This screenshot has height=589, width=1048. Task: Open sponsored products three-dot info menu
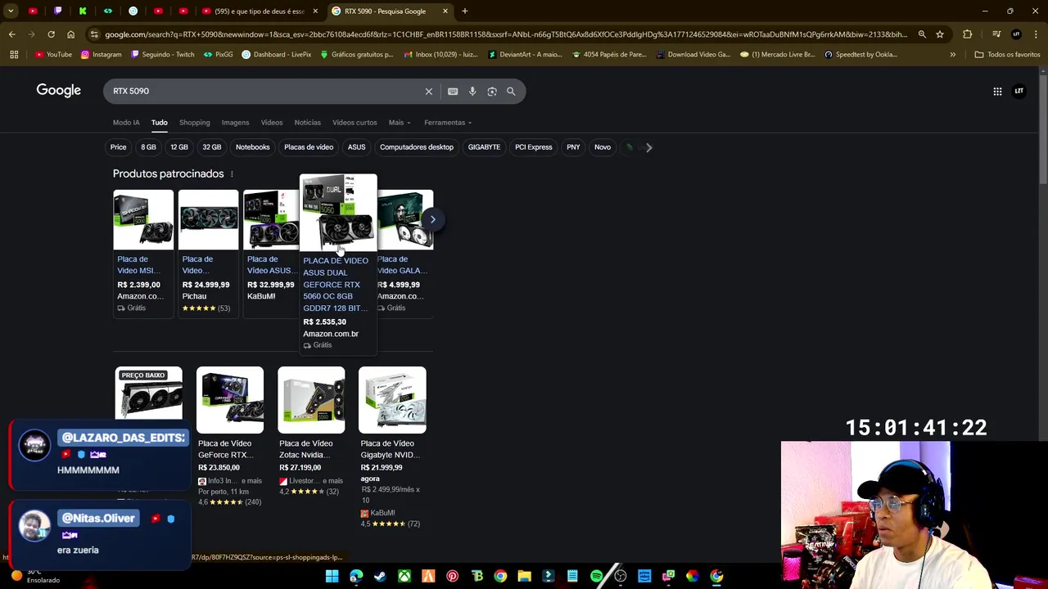(x=232, y=174)
